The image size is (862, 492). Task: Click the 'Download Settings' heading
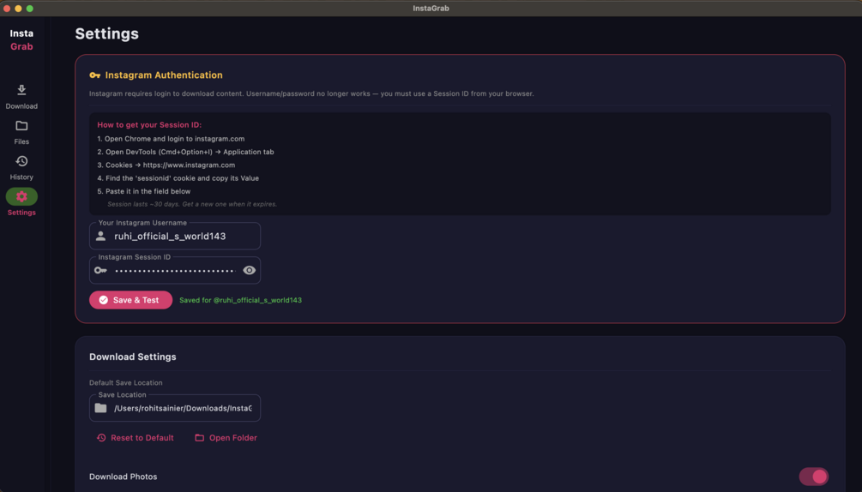pyautogui.click(x=133, y=357)
